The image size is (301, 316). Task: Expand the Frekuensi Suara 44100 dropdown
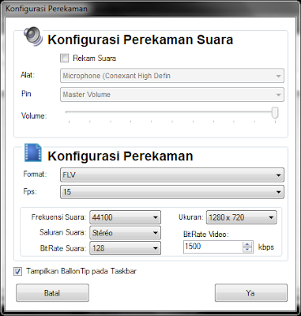point(125,217)
